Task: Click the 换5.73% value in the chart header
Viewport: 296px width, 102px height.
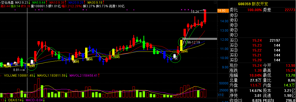Action: point(102,6)
